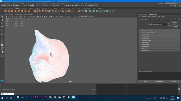Image resolution: width=181 pixels, height=101 pixels.
Task: Open File Explorer from the taskbar
Action: pyautogui.click(x=18, y=97)
